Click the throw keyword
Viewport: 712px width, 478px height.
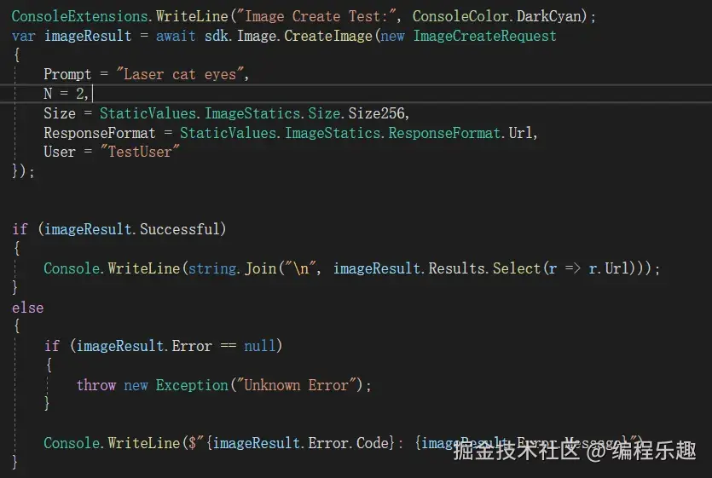point(96,385)
